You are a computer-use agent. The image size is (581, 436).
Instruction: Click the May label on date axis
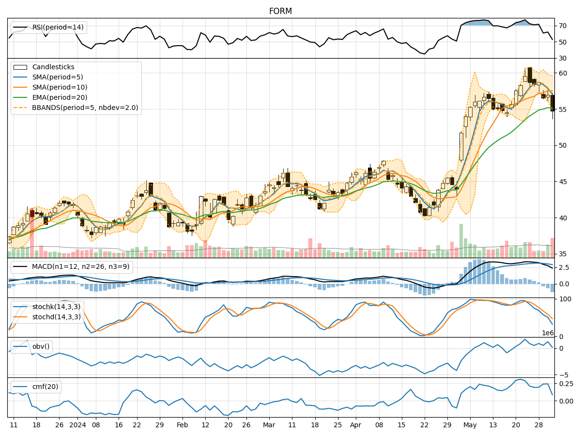[x=470, y=424]
